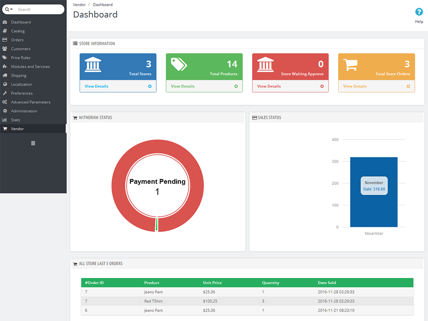The image size is (428, 321).
Task: Click the Price Rules tags icon
Action: 5,58
